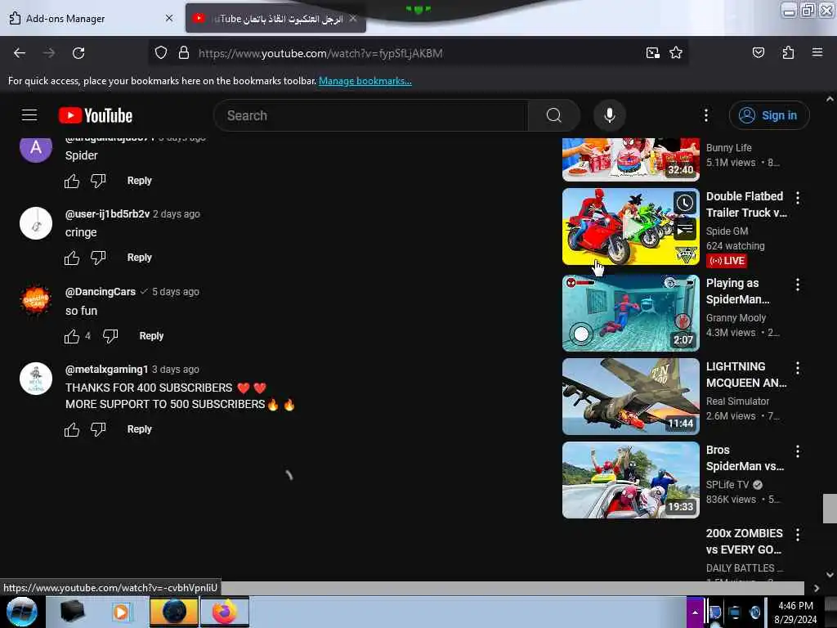
Task: Click 'Spide GM' channel name
Action: 727,231
